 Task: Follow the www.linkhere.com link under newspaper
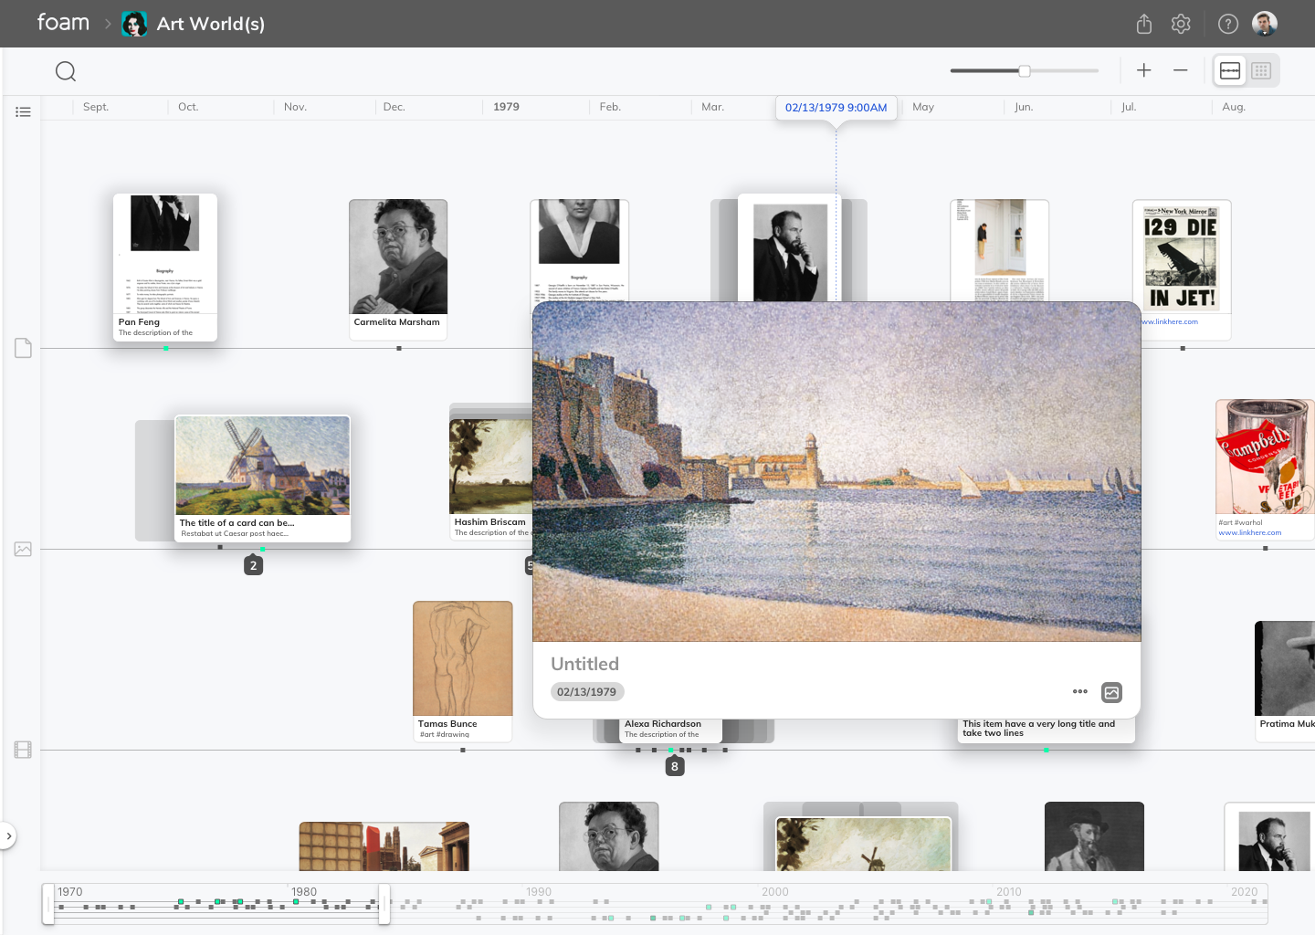point(1170,321)
